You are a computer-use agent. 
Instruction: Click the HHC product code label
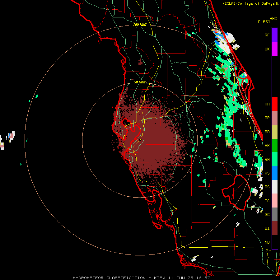click(273, 19)
